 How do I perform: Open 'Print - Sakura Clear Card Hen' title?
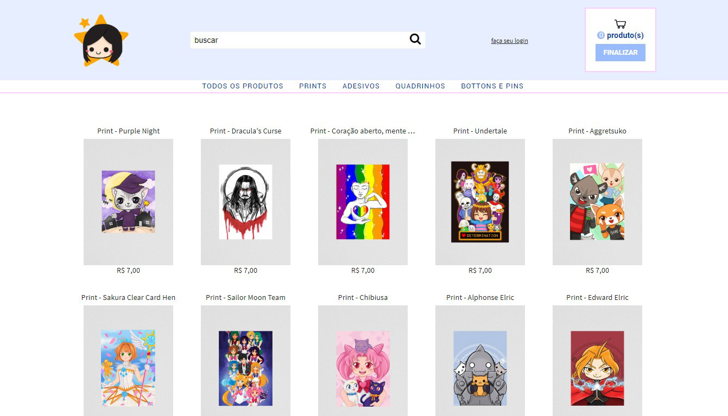point(129,297)
